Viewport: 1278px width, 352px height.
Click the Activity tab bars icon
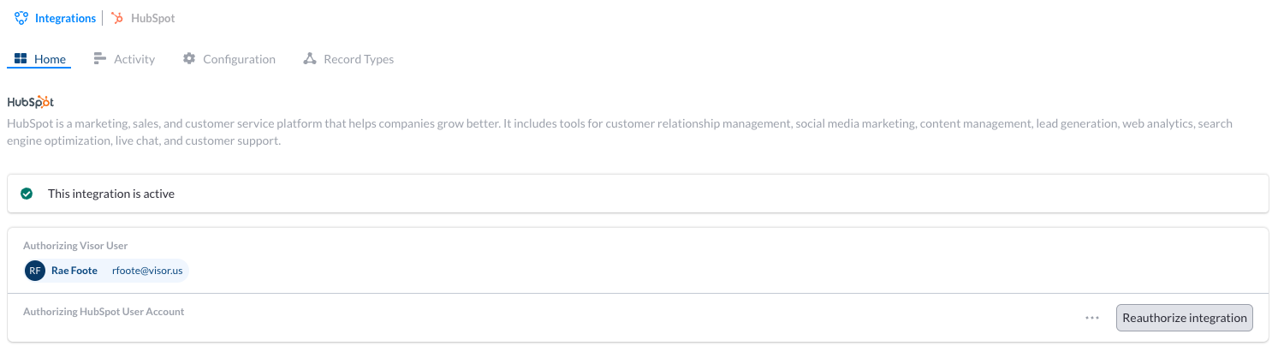[100, 59]
